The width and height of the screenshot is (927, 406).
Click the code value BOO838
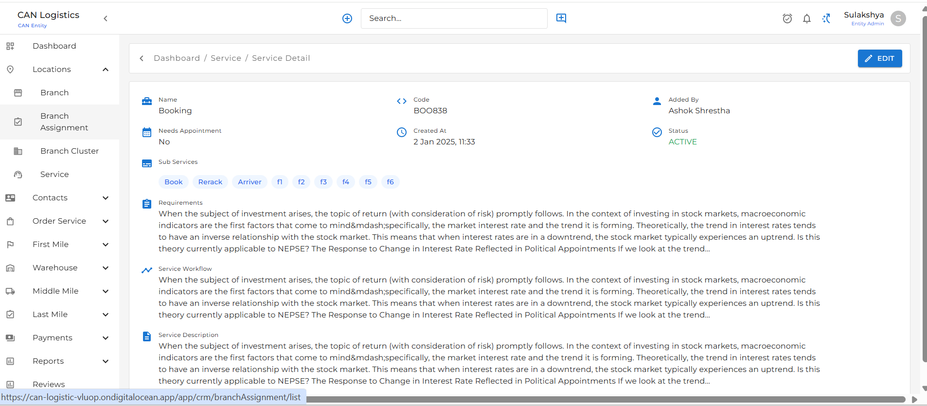(x=430, y=111)
